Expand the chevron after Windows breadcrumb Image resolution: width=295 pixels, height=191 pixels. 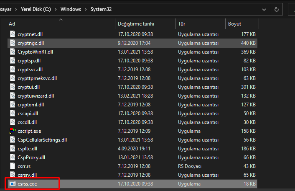click(x=86, y=9)
